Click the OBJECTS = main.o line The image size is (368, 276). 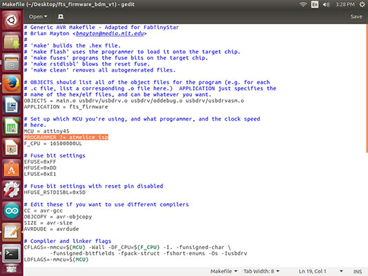coord(134,101)
